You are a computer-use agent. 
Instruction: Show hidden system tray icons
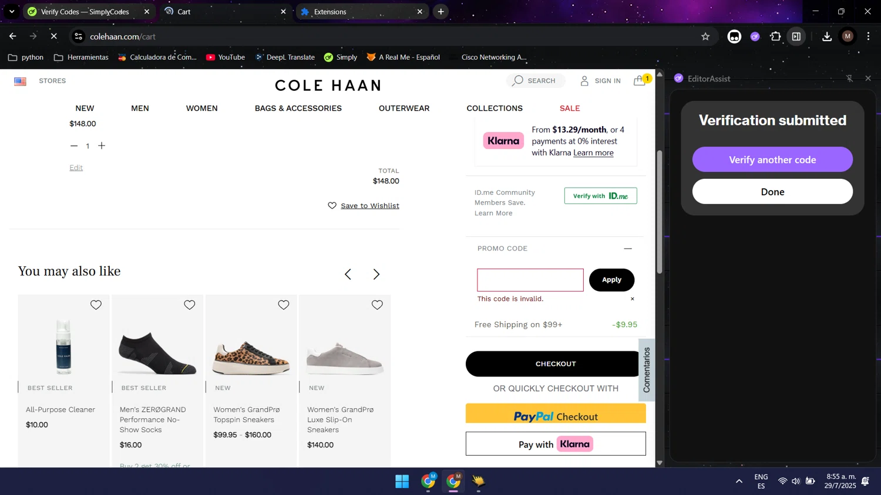pos(739,482)
